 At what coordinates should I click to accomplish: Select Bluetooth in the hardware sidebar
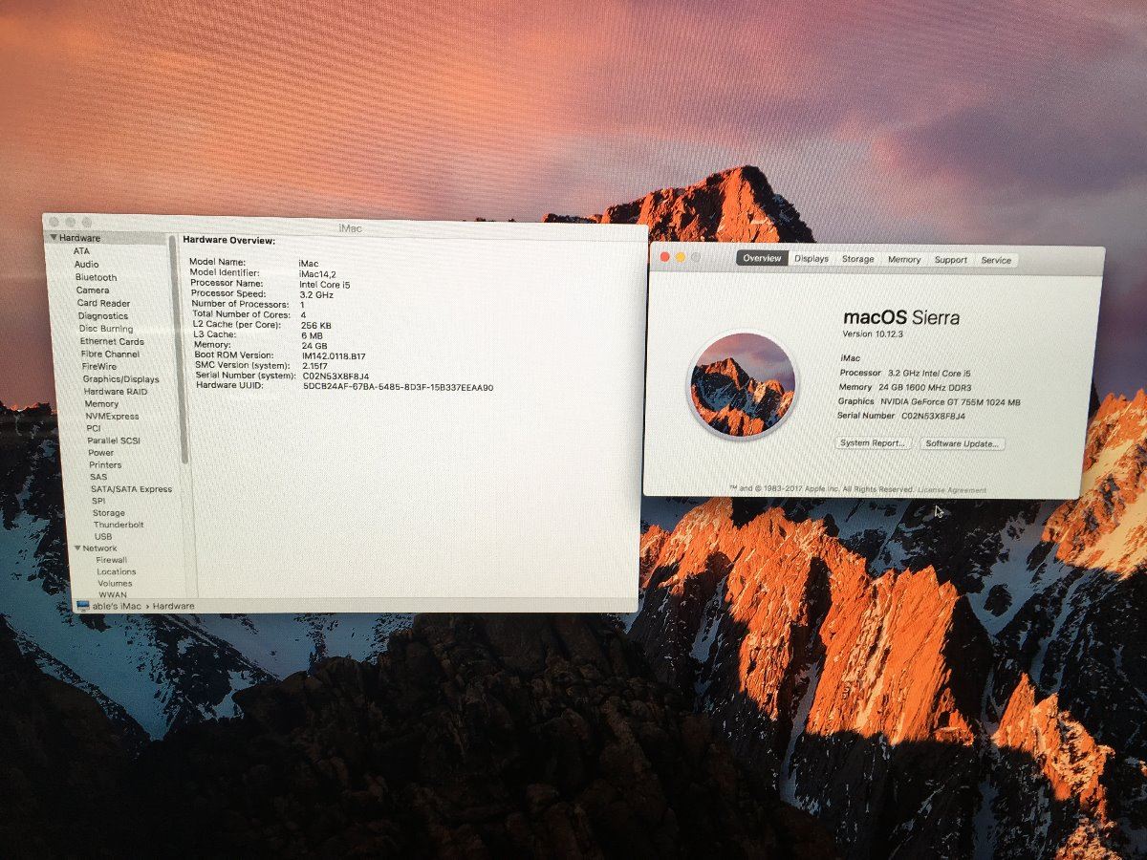(96, 277)
